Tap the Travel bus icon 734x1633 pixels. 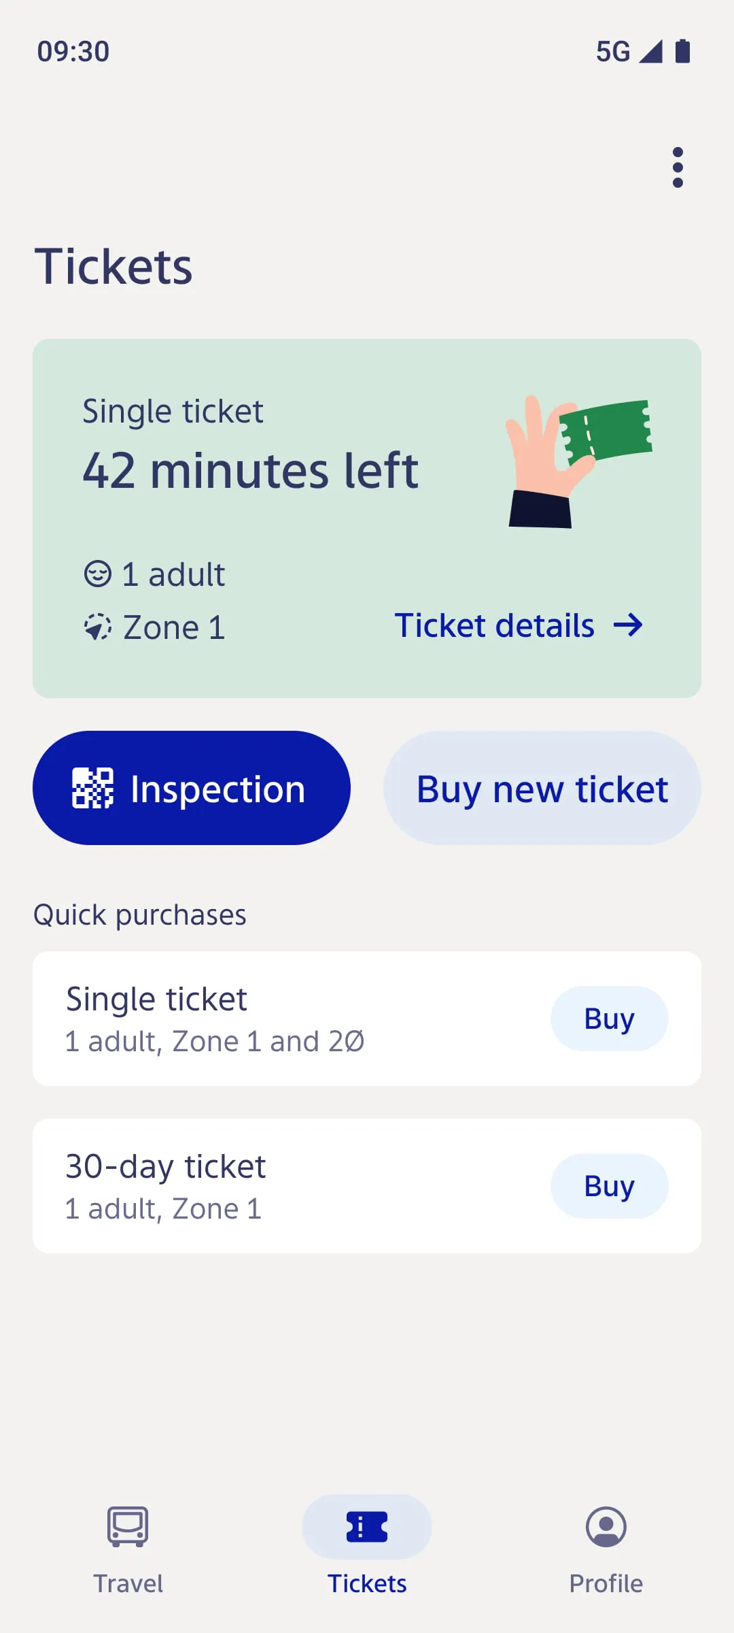tap(128, 1526)
